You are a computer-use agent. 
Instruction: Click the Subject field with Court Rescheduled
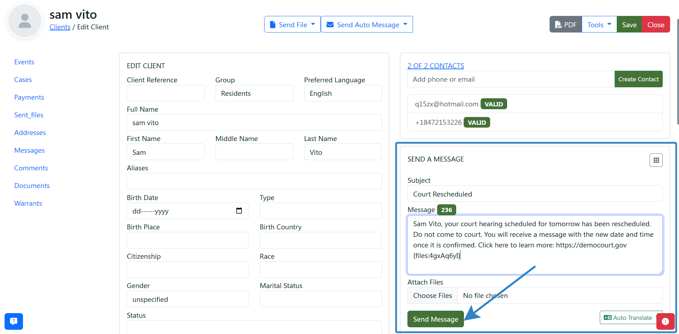coord(535,194)
